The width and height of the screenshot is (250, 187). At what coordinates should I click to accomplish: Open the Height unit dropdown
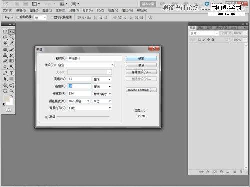pos(102,86)
